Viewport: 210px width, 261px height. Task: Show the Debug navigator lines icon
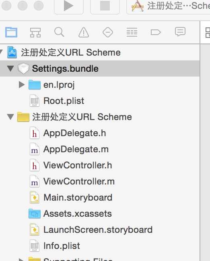tap(132, 32)
